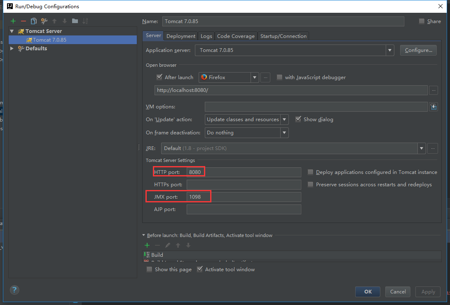Click the Firefox browser icon
Viewport: 450px width, 305px height.
[x=204, y=77]
